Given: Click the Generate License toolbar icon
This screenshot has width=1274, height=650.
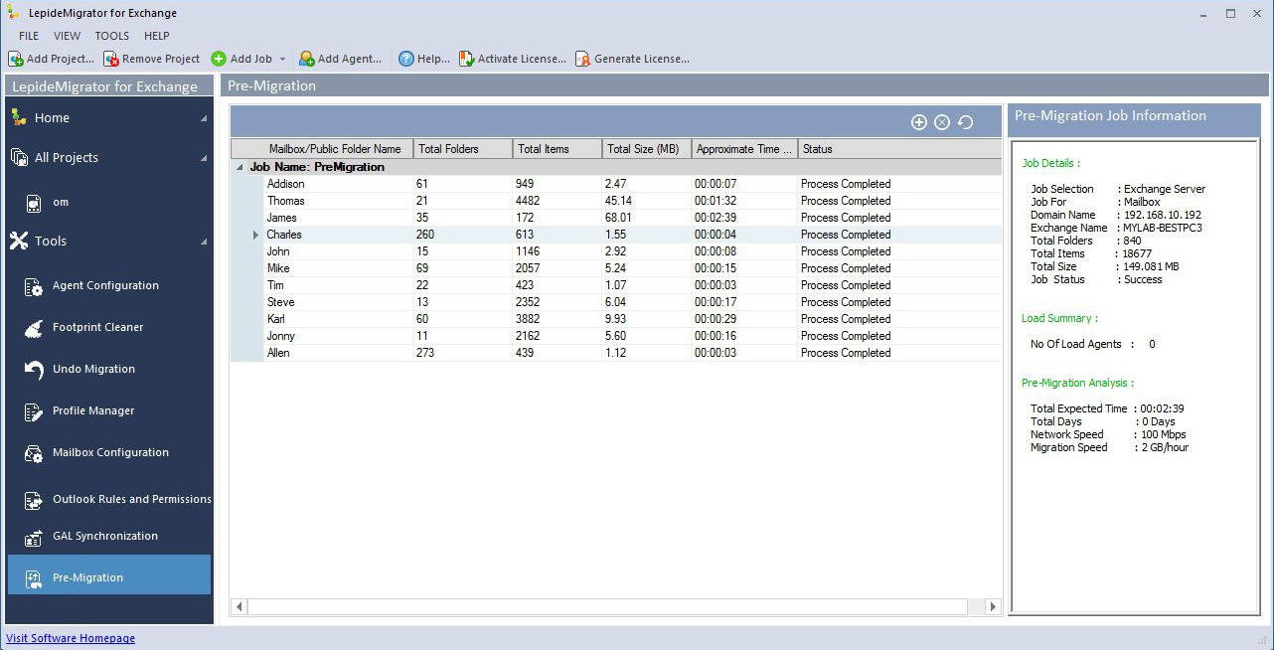Looking at the screenshot, I should coord(582,59).
